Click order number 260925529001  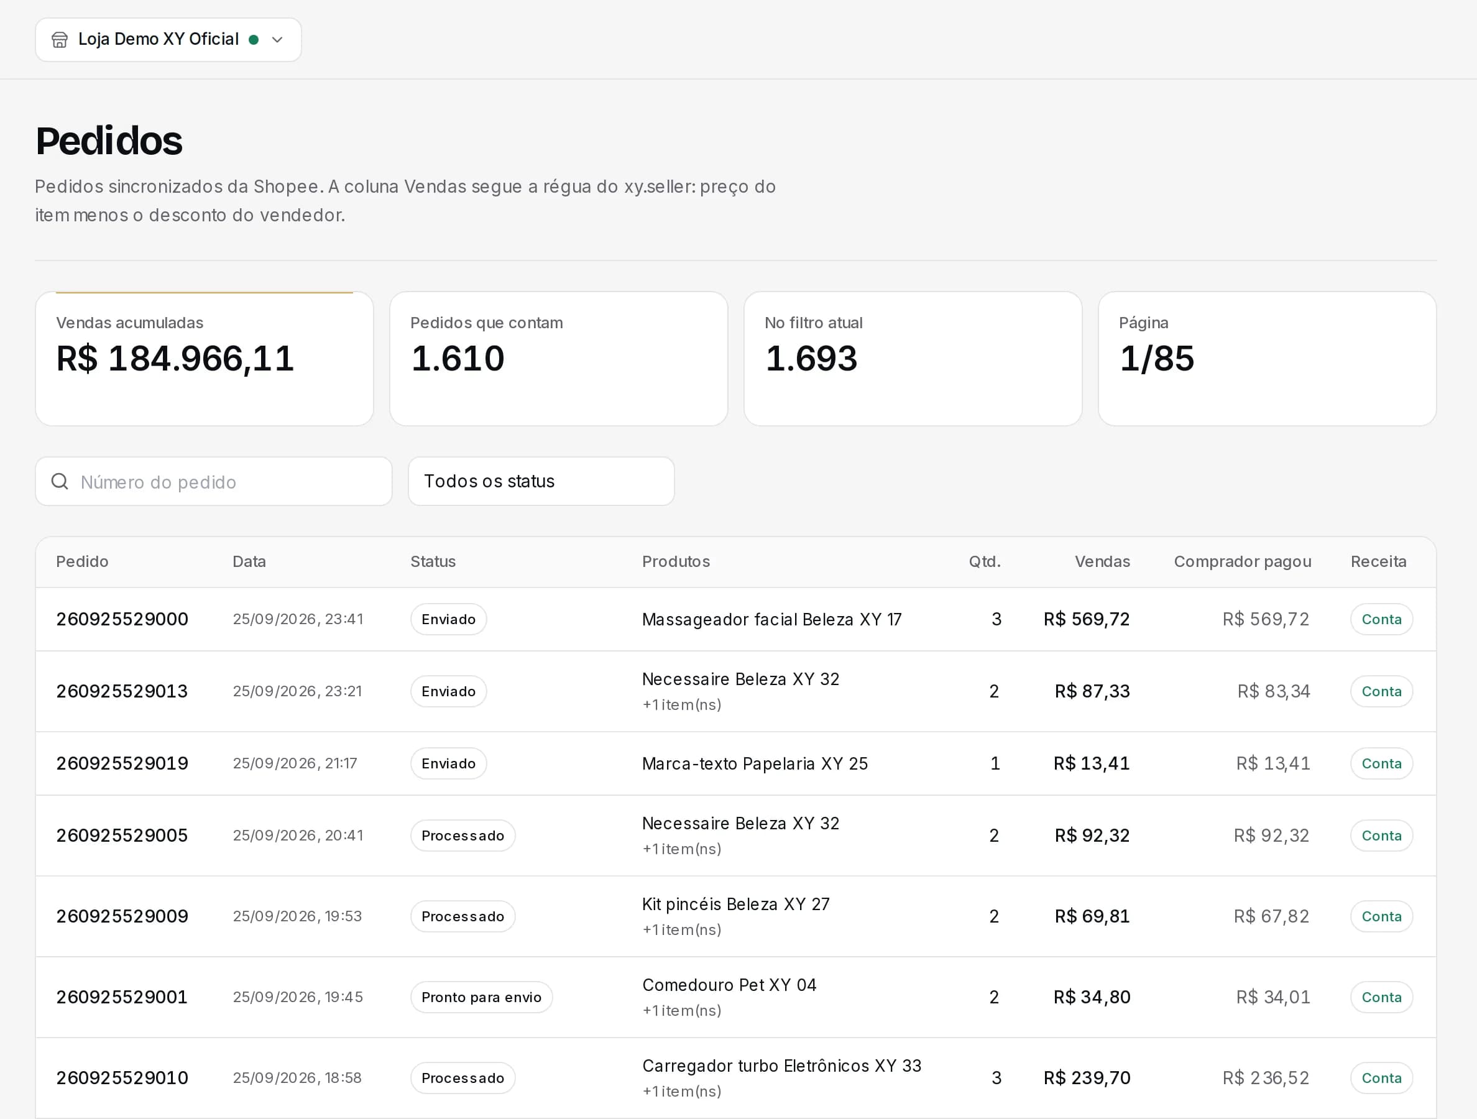tap(122, 998)
